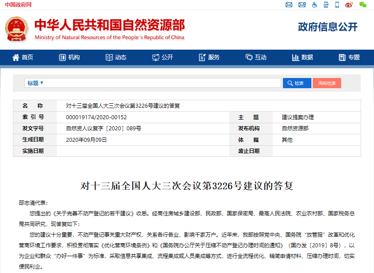The width and height of the screenshot is (374, 273).
Task: Click the 体裁 label cell
Action: (251, 140)
